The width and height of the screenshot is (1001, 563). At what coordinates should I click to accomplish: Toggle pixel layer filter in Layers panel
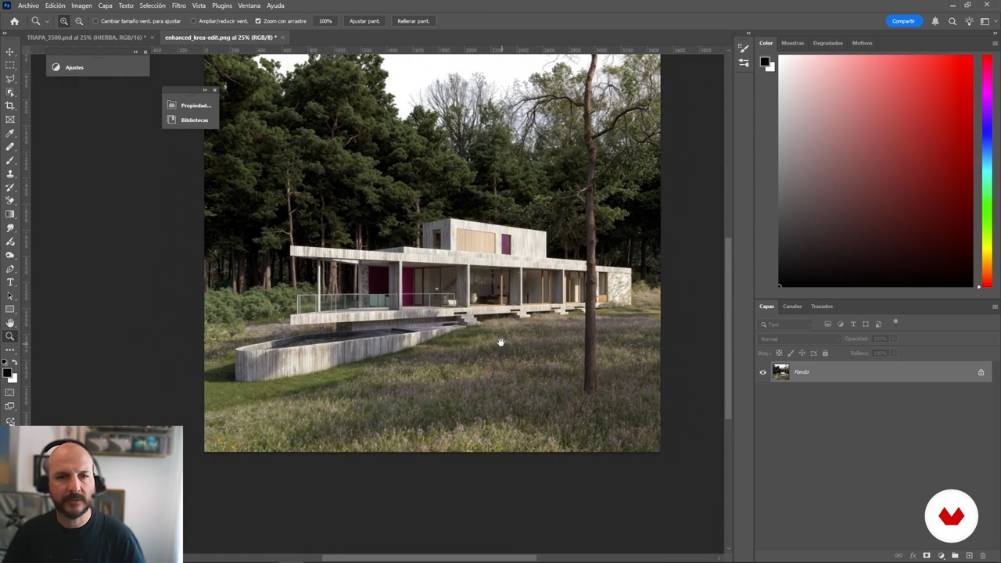click(x=827, y=324)
